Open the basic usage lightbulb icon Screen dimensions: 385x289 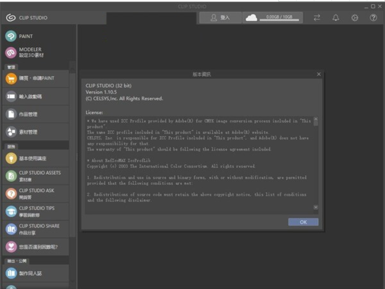click(11, 158)
